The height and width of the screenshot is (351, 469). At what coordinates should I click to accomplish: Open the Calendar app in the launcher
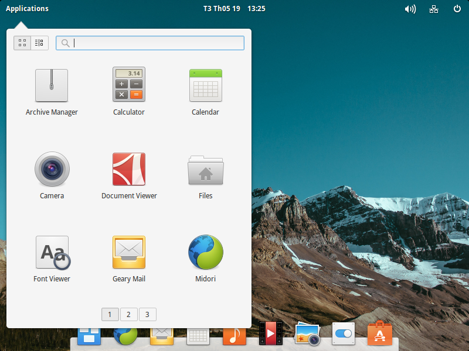click(206, 91)
